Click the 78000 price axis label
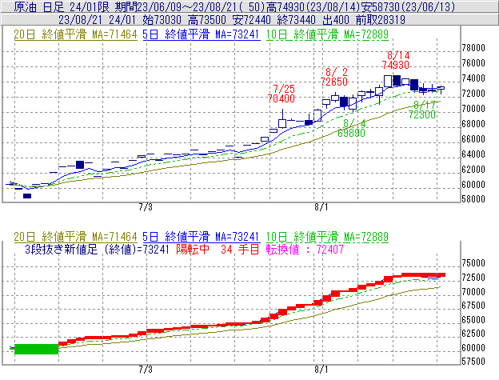 (x=473, y=48)
